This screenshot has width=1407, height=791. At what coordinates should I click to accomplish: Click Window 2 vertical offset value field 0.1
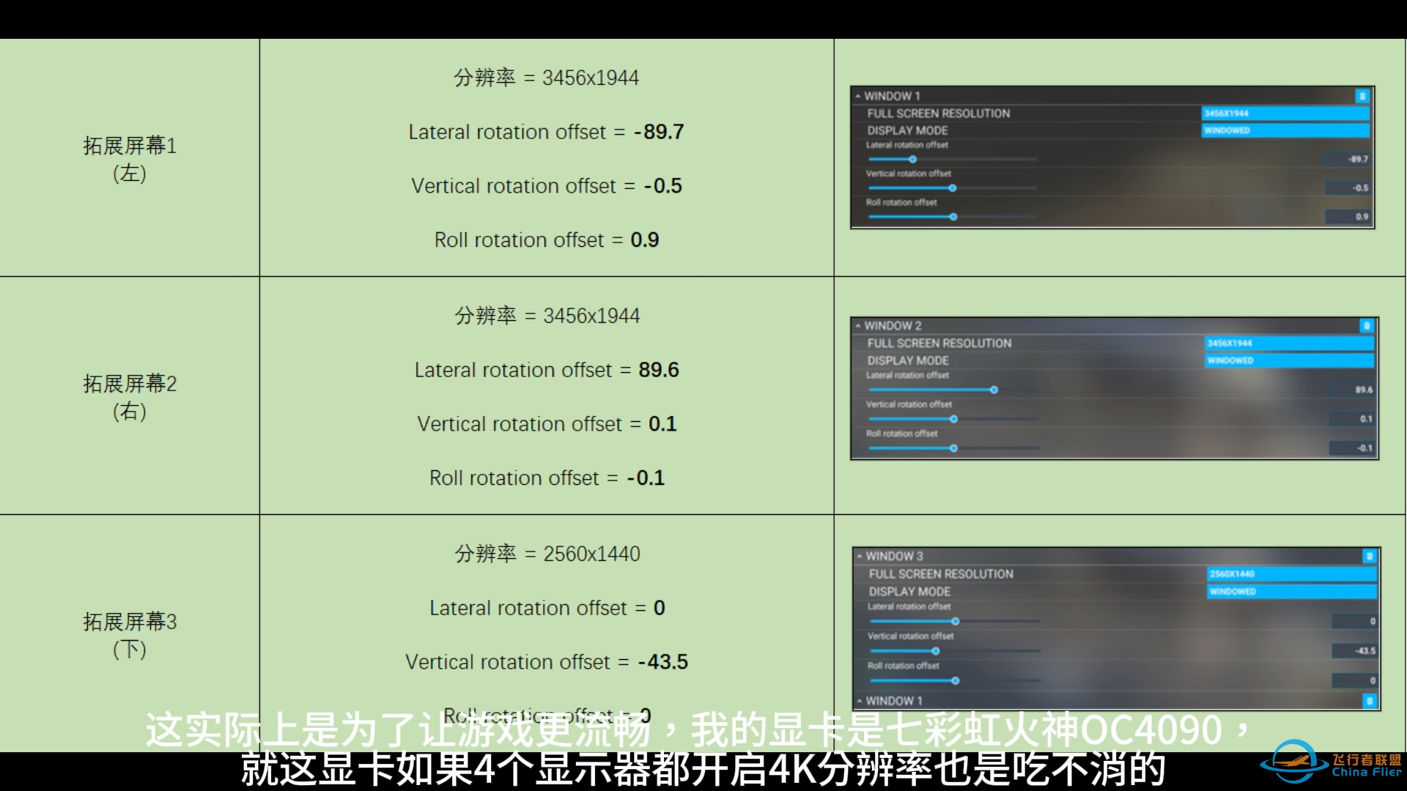[1352, 419]
